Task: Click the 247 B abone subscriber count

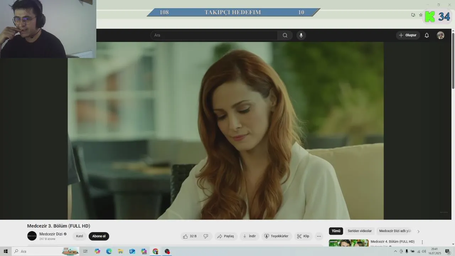Action: (x=47, y=239)
